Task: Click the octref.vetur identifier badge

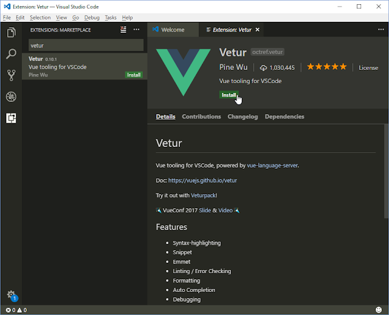Action: [267, 52]
